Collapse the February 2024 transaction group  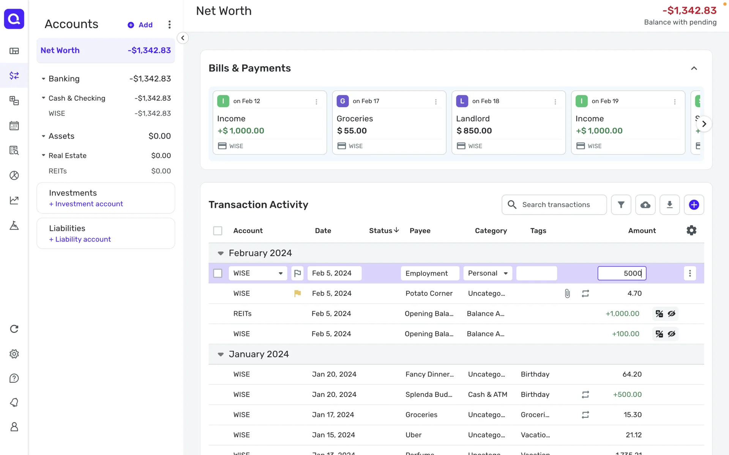pyautogui.click(x=221, y=253)
